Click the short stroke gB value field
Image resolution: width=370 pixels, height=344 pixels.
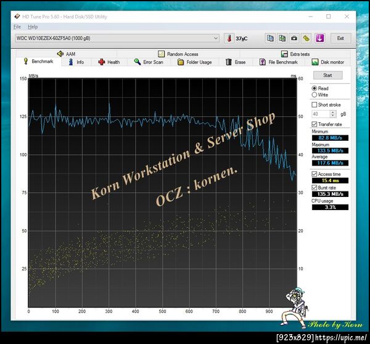[x=321, y=114]
